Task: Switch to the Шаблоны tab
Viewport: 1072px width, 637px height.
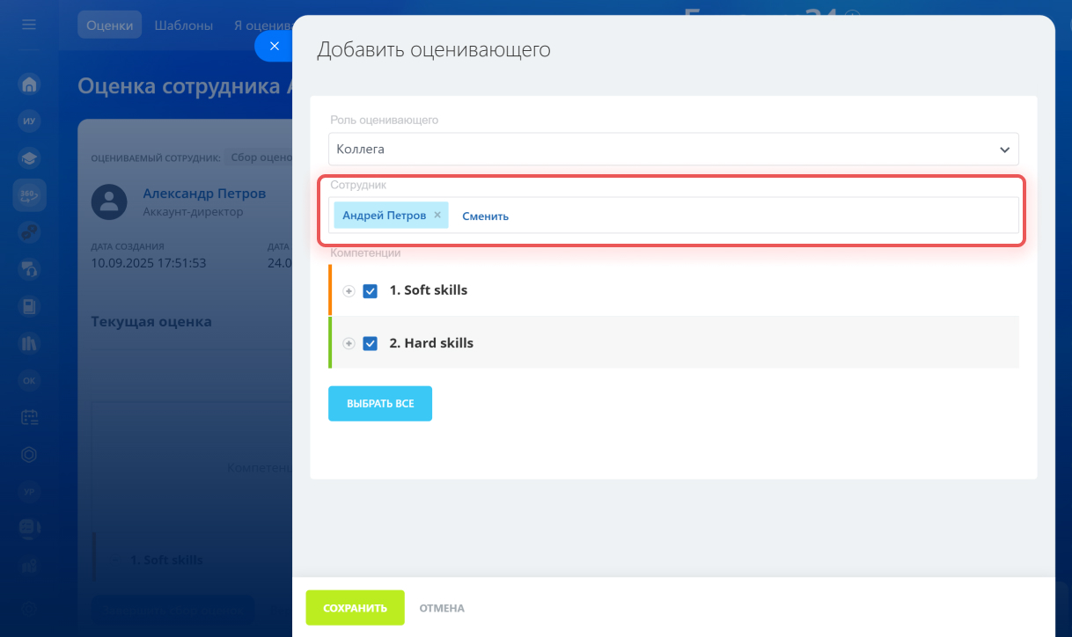Action: coord(183,26)
